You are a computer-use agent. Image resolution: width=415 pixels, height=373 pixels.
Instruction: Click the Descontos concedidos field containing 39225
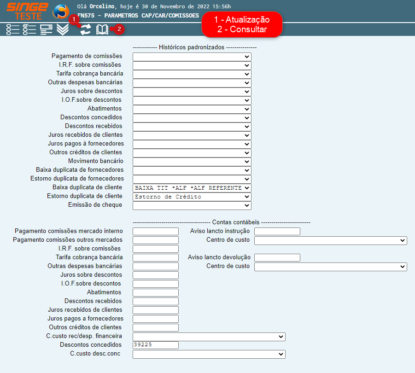pyautogui.click(x=155, y=345)
